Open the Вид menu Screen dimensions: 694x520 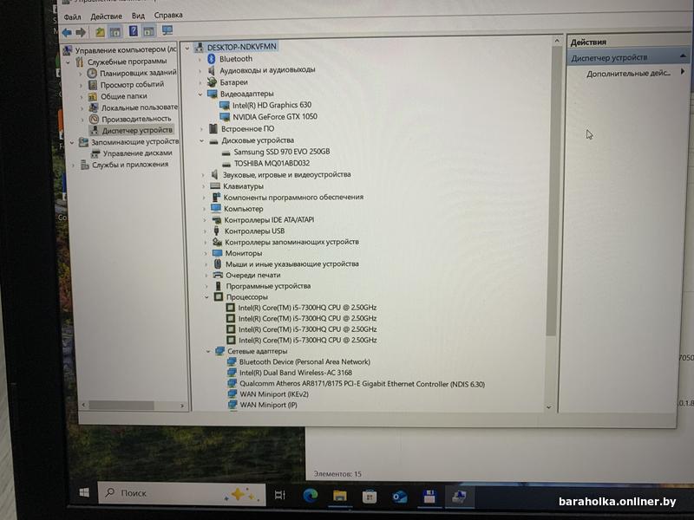[x=138, y=16]
